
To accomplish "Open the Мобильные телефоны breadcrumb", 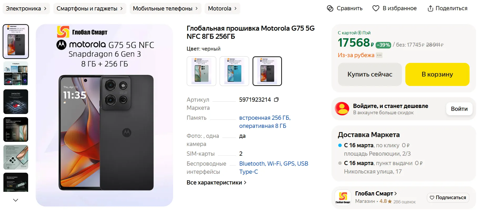I will point(165,8).
